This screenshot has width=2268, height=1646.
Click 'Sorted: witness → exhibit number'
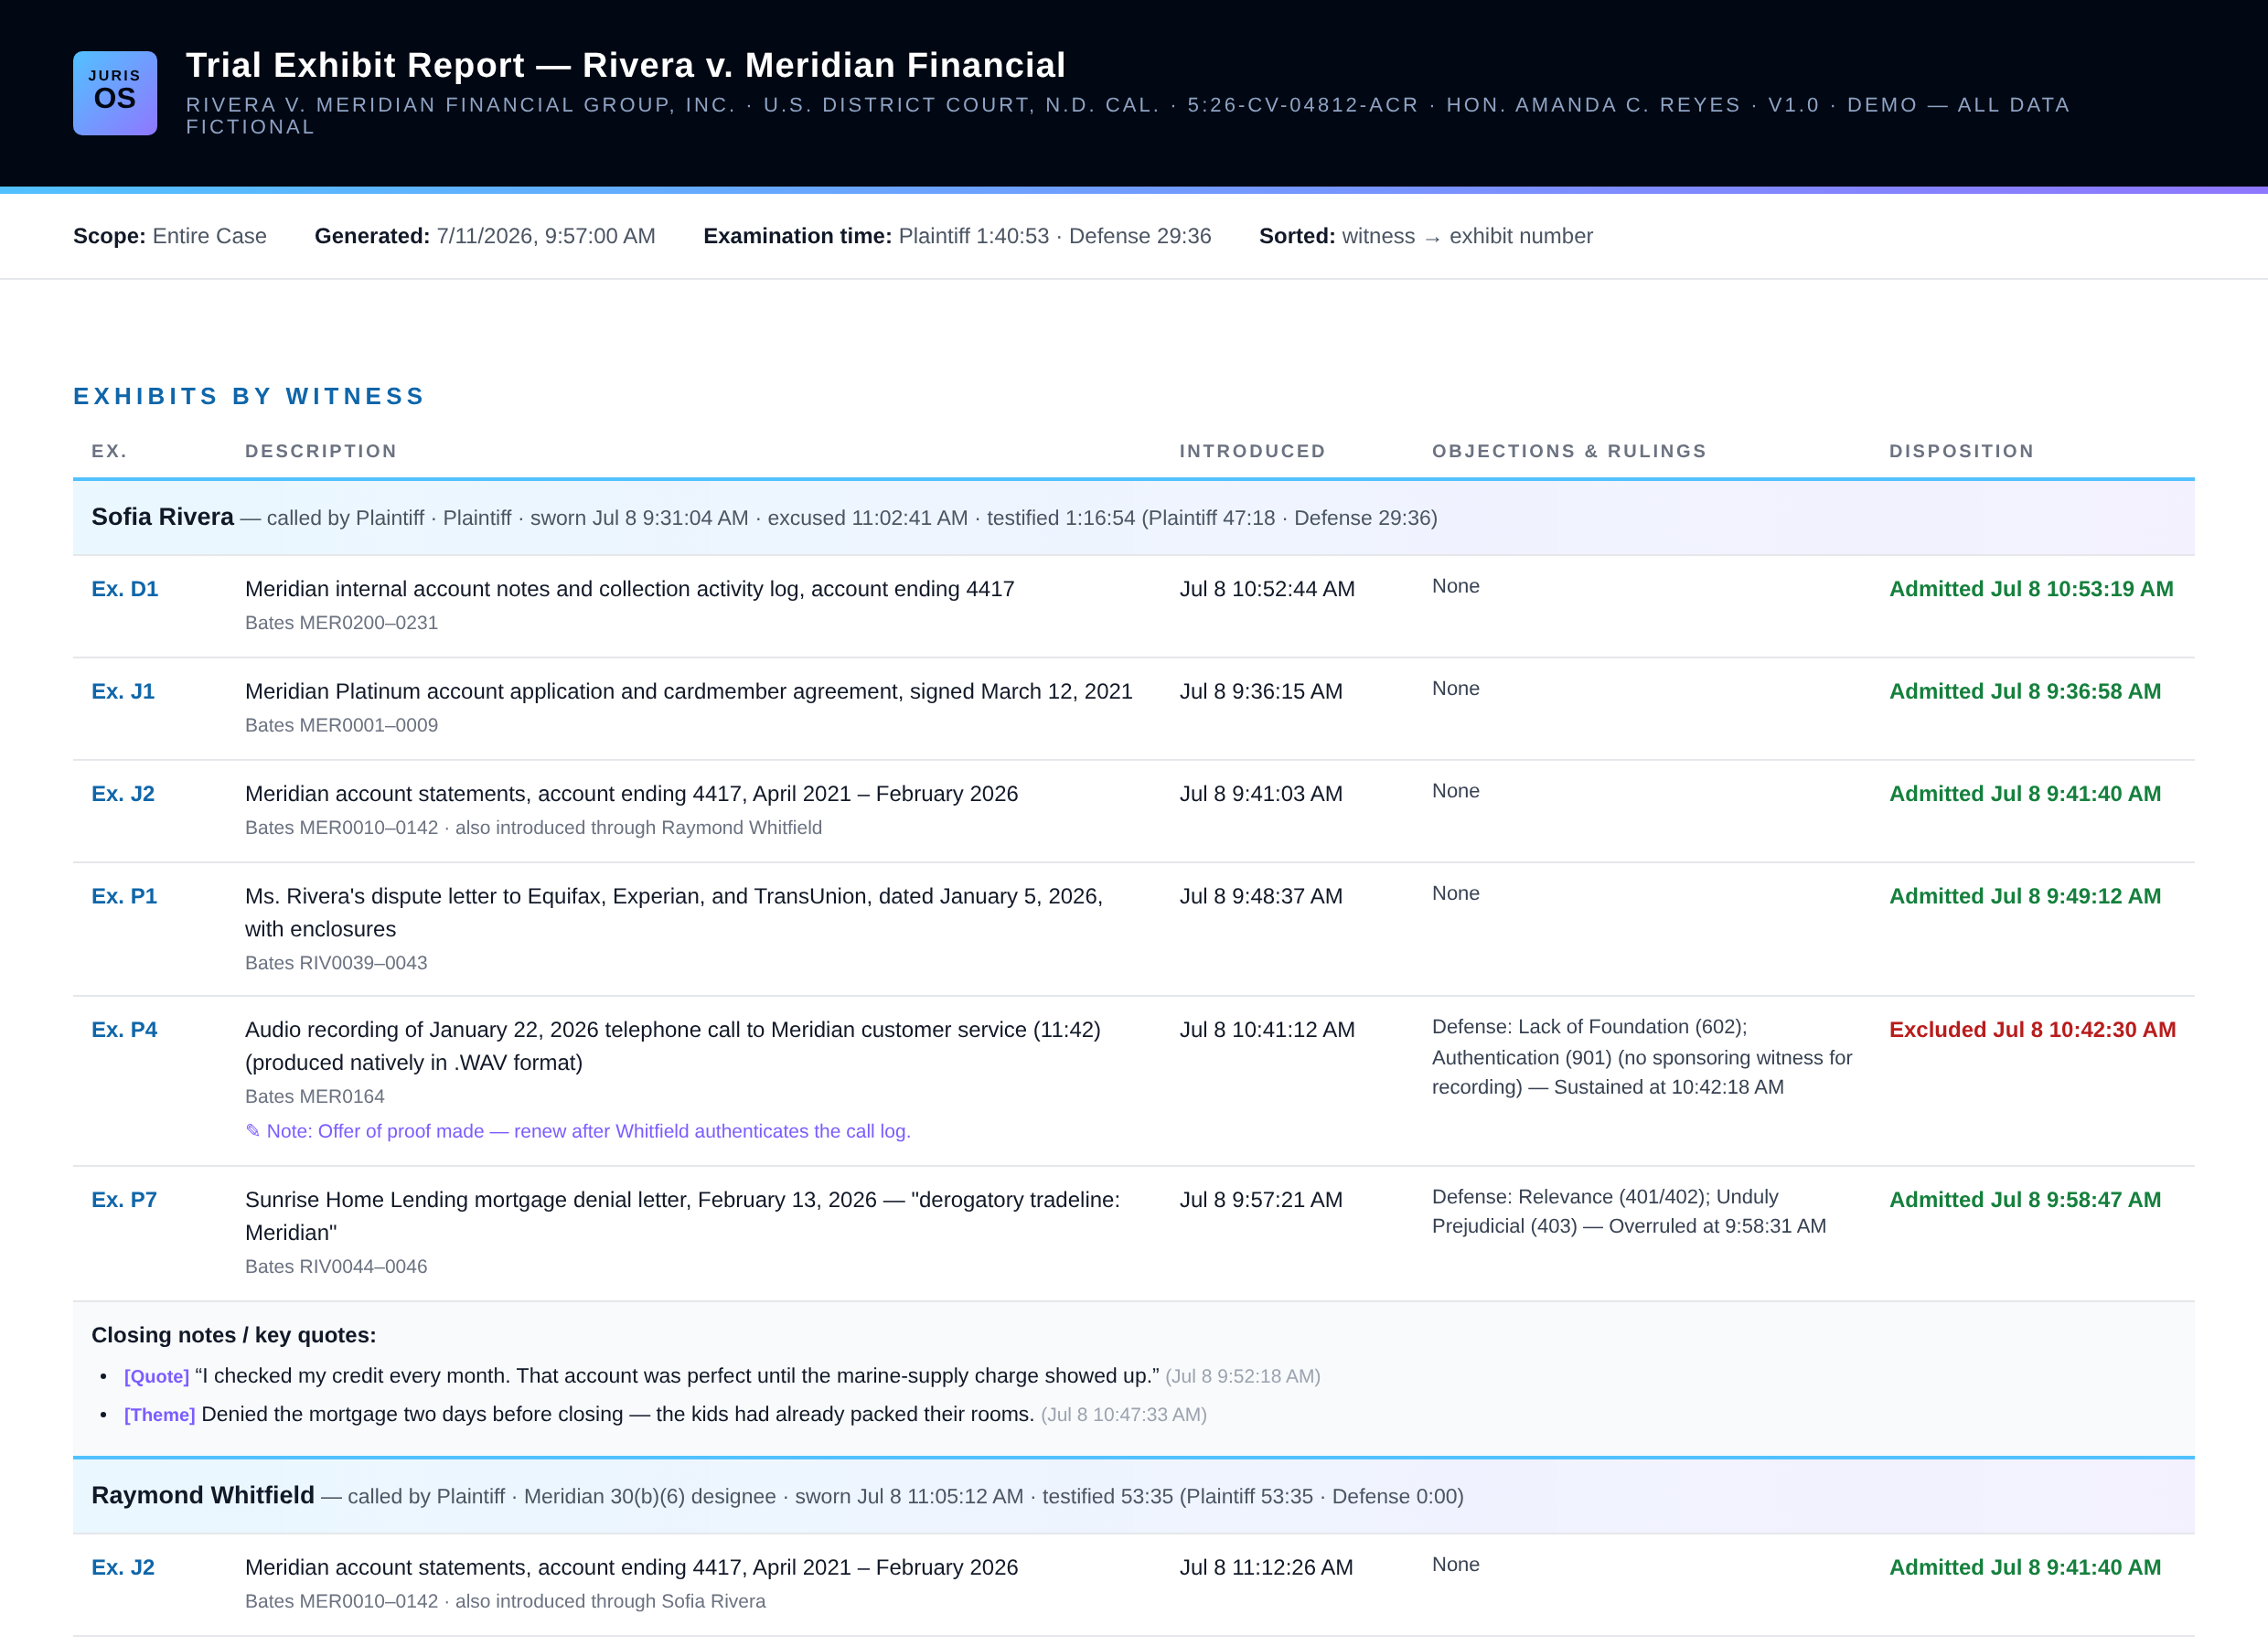1426,236
